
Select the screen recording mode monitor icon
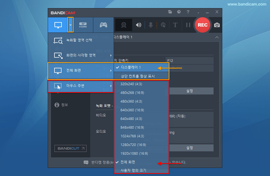58,25
